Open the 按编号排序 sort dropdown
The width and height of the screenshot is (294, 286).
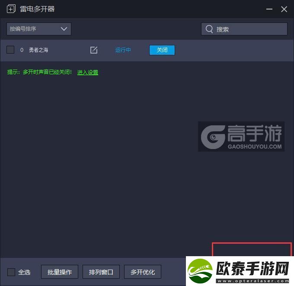coord(39,29)
